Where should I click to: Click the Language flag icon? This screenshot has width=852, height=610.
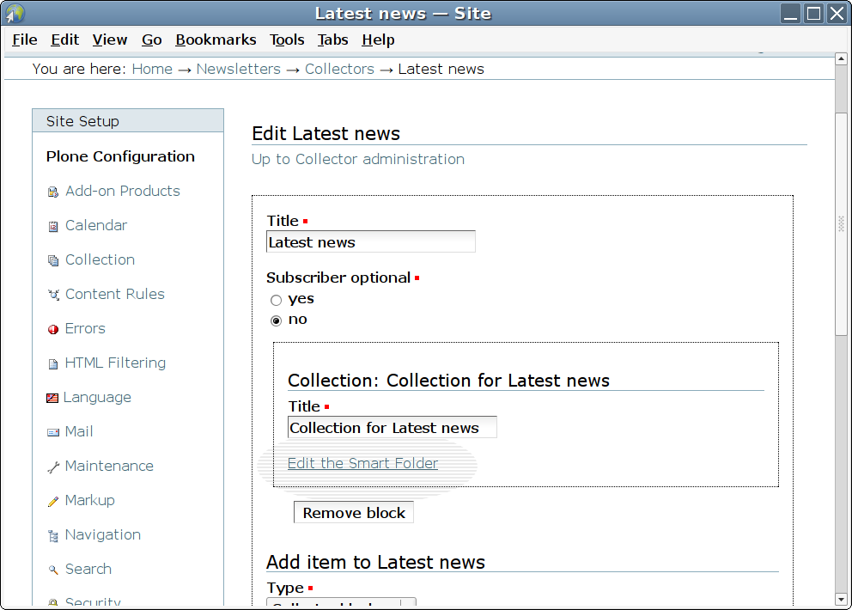52,398
